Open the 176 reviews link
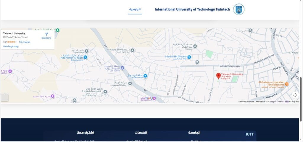Screen dimensions: 303x142 click(x=25, y=42)
